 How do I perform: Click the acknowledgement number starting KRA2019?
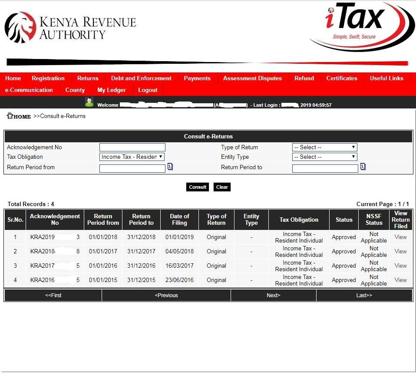(55, 237)
